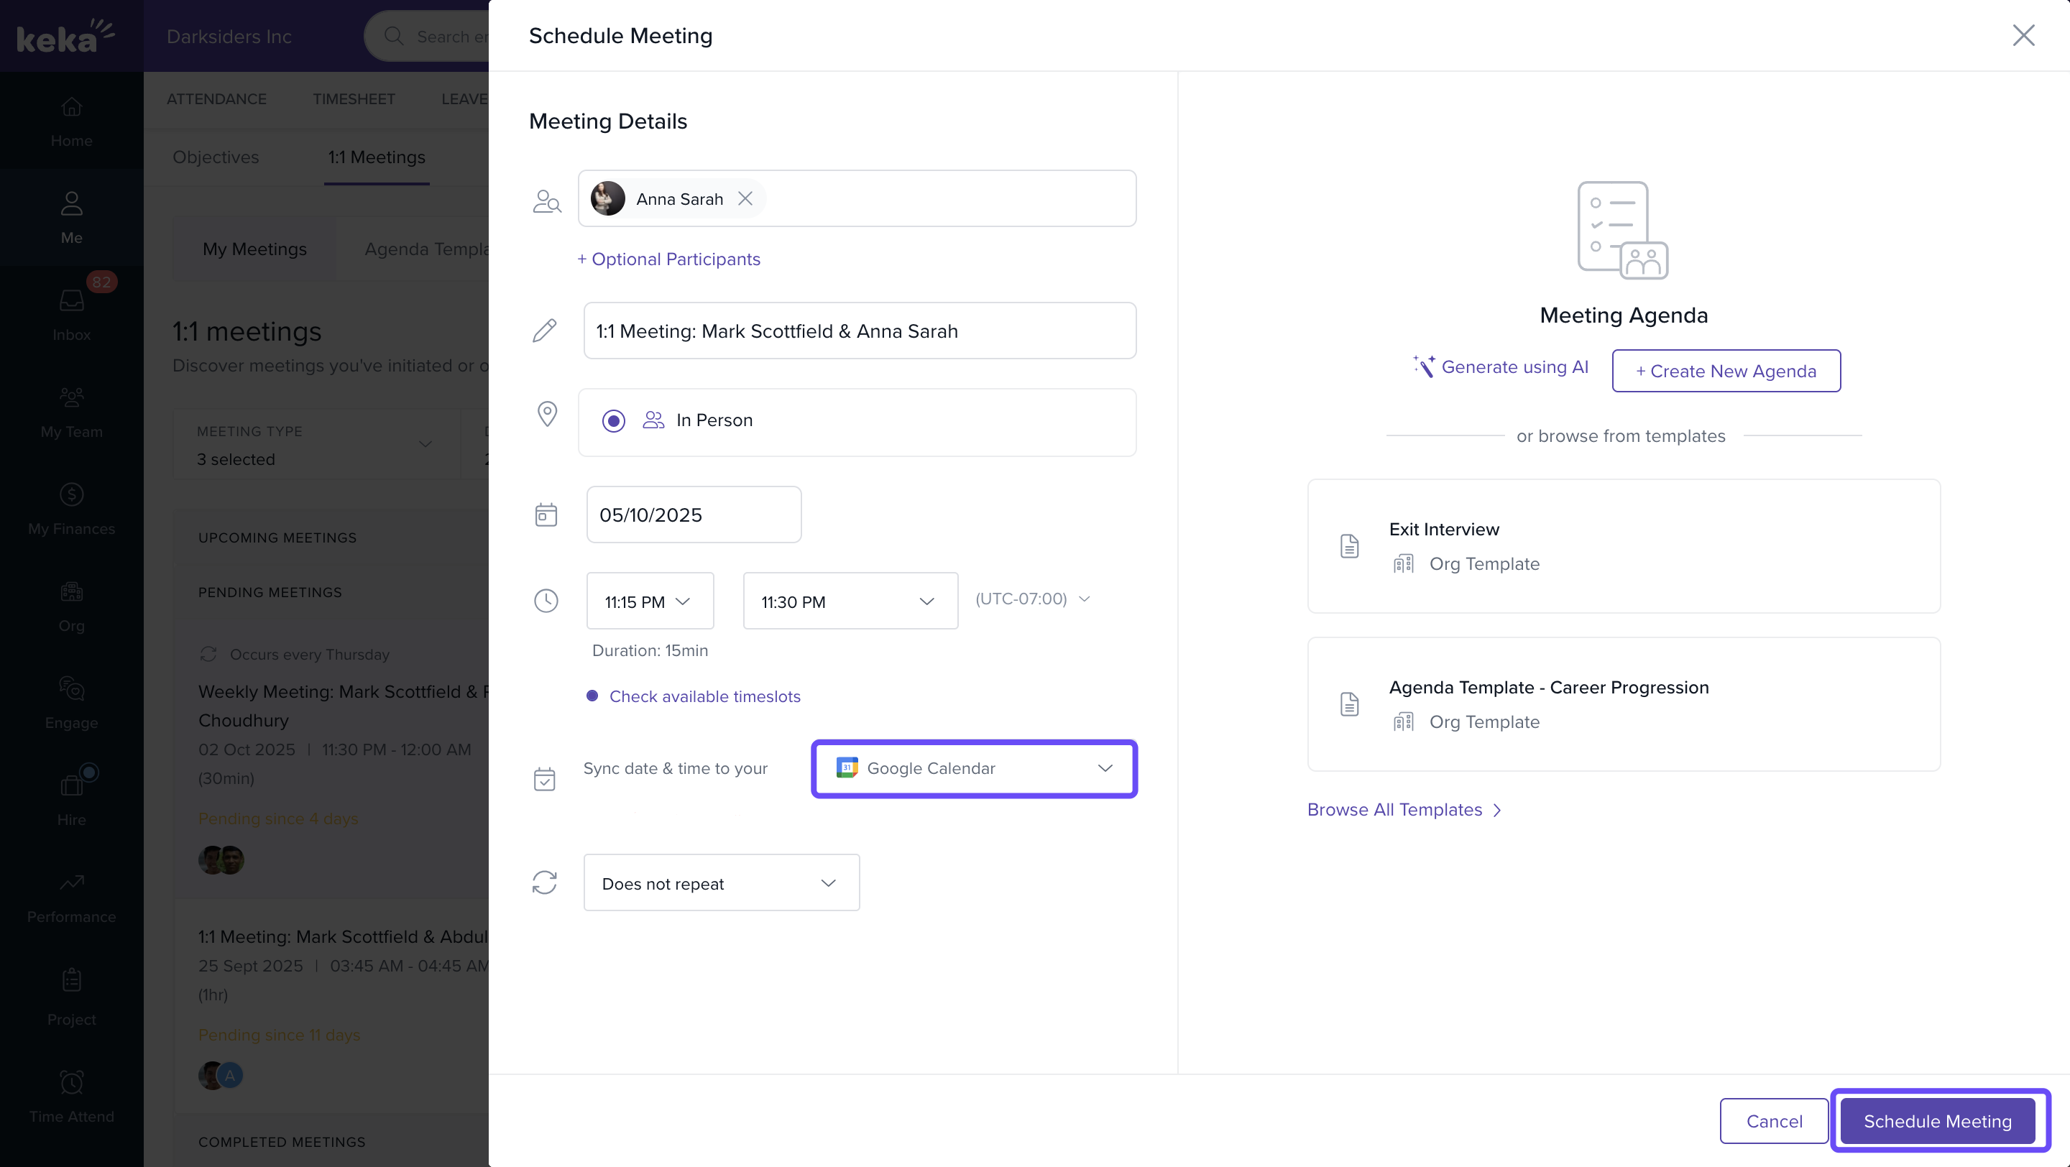Expand the Google Calendar sync dropdown
This screenshot has width=2070, height=1167.
pos(974,769)
